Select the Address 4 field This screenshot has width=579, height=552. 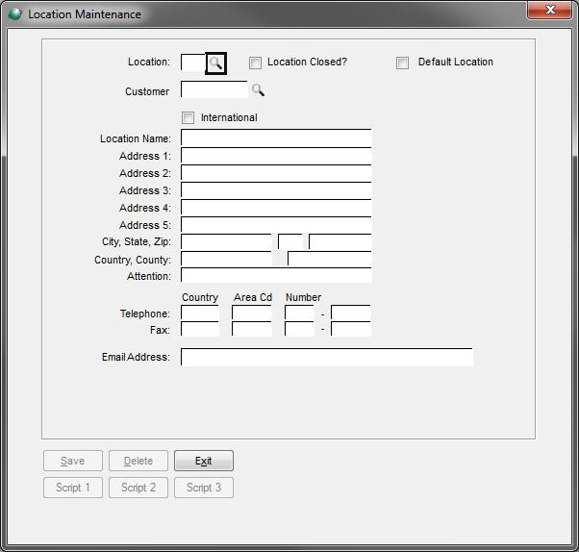pos(276,208)
